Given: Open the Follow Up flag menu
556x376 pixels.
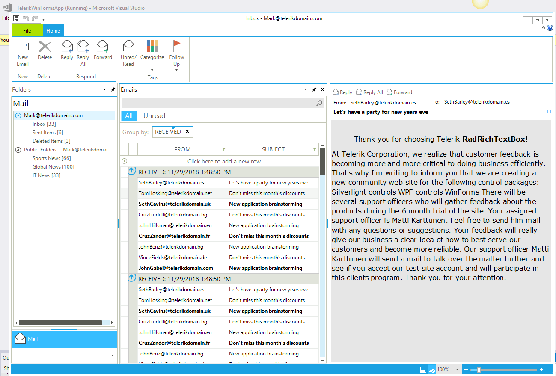Looking at the screenshot, I should pos(176,56).
